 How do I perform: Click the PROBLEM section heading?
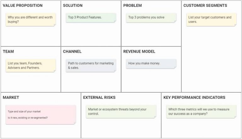pos(132,6)
